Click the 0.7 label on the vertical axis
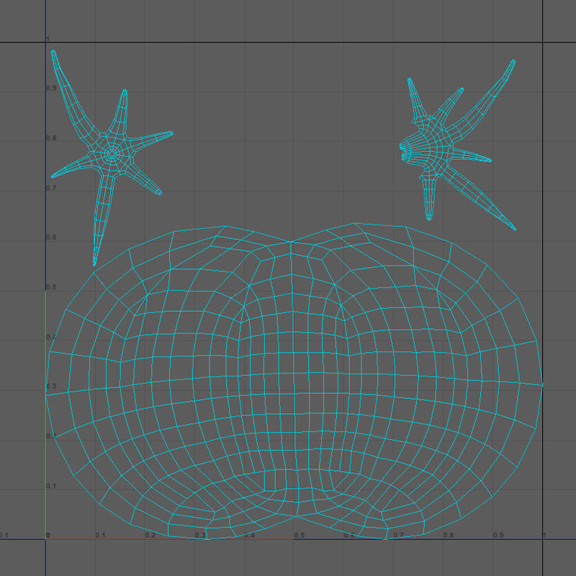 click(x=51, y=188)
